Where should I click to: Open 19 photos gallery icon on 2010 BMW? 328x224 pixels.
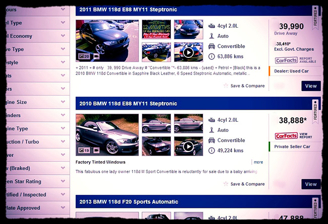[x=84, y=150]
